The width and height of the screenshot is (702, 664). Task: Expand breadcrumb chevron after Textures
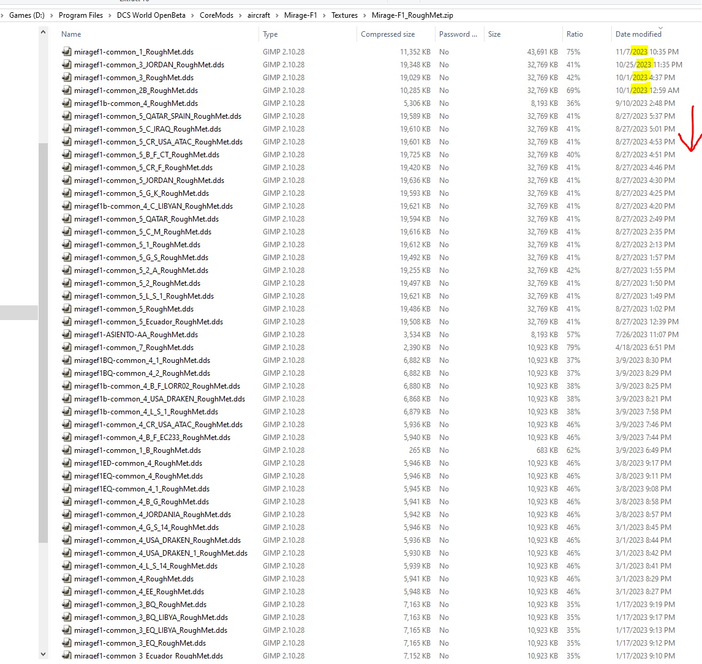(365, 15)
